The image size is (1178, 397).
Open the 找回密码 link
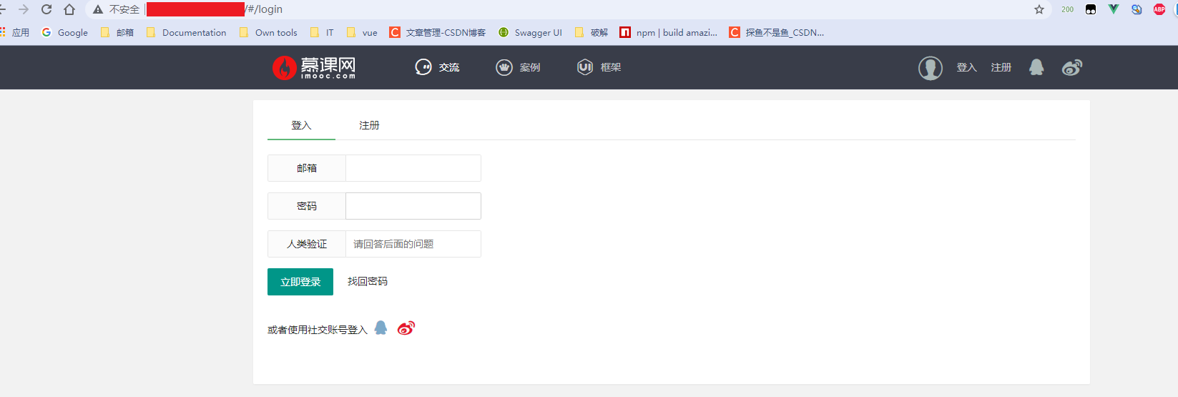(x=368, y=281)
